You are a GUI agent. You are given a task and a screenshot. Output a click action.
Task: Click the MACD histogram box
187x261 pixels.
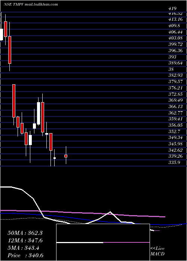pos(103,242)
